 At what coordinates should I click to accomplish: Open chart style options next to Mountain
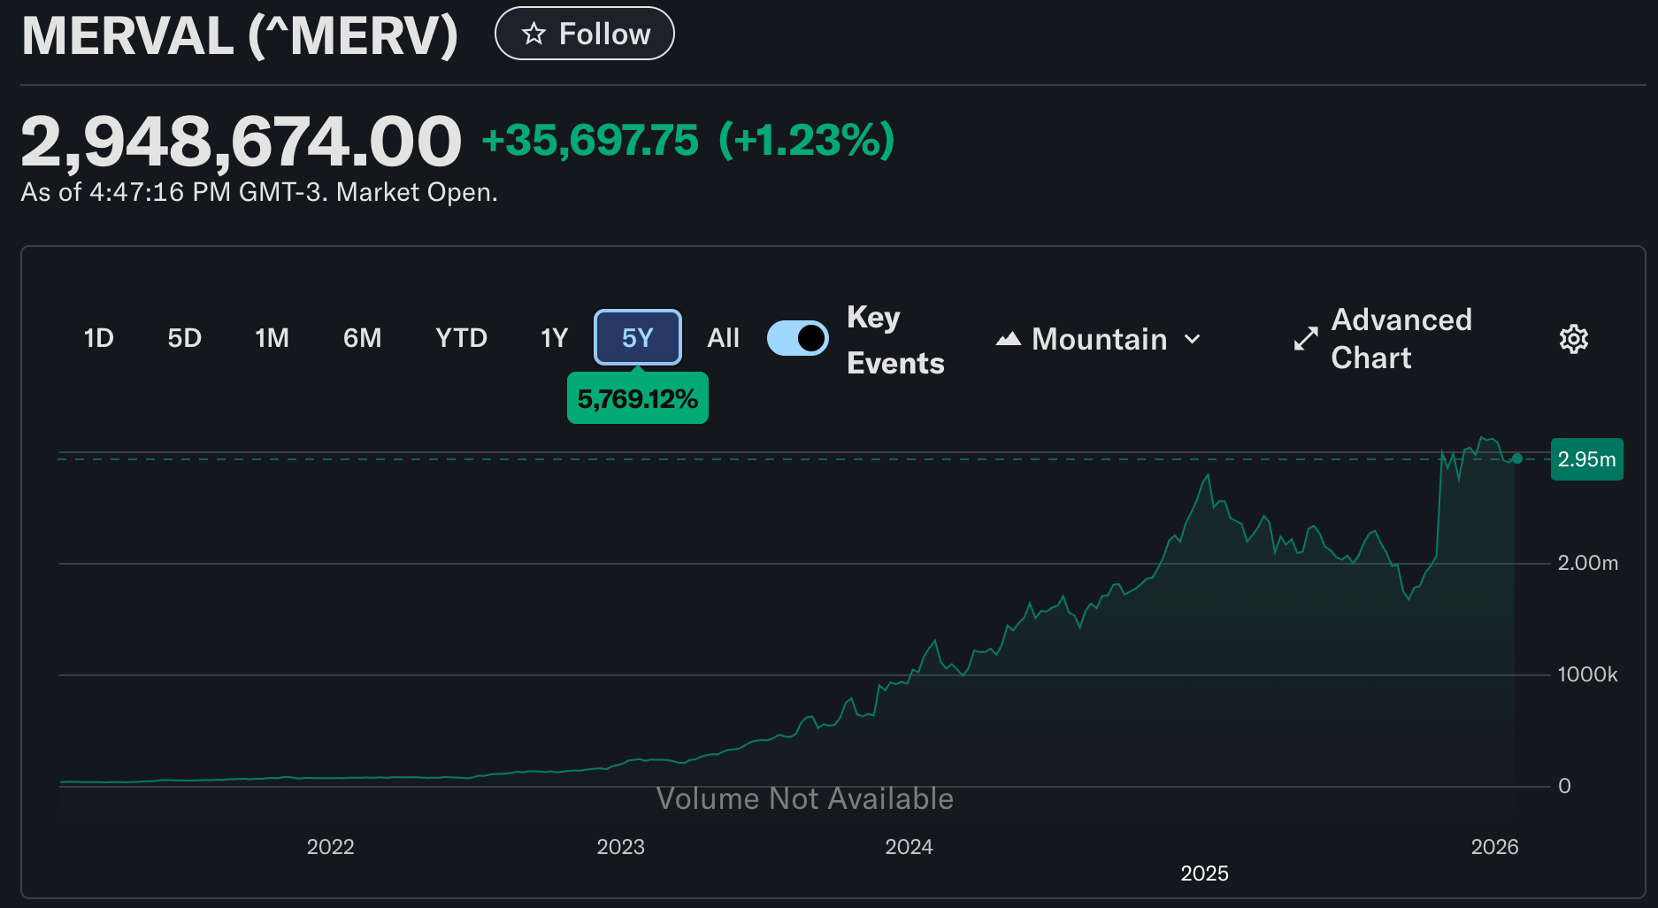pyautogui.click(x=1194, y=339)
